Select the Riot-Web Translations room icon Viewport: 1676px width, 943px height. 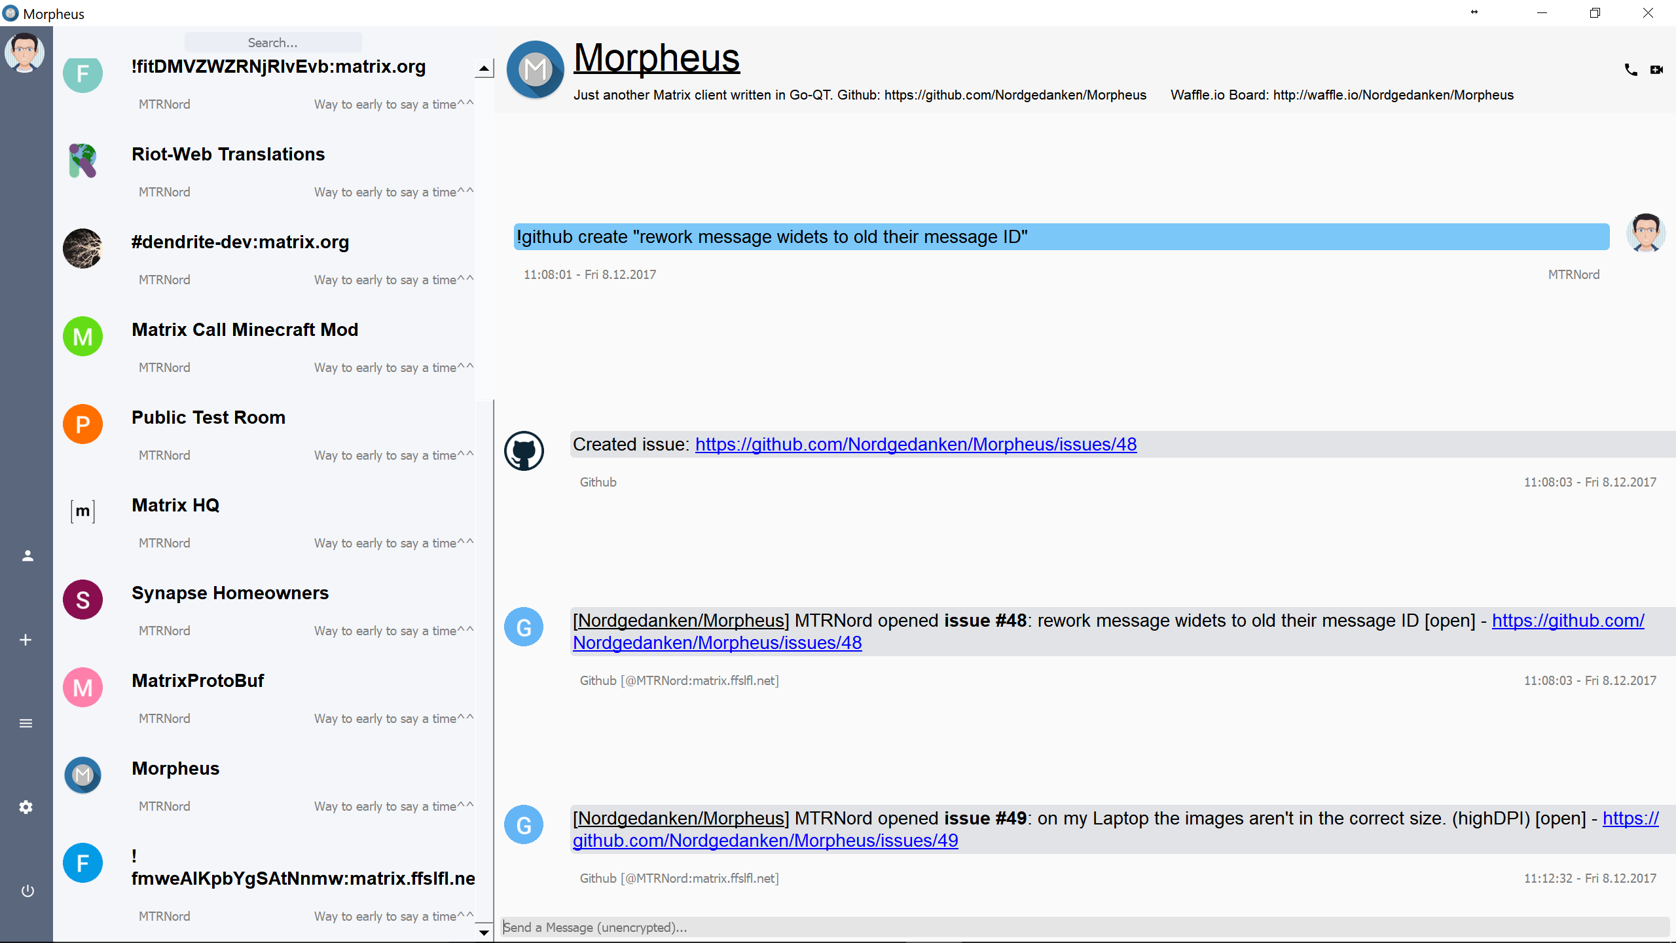pos(82,160)
